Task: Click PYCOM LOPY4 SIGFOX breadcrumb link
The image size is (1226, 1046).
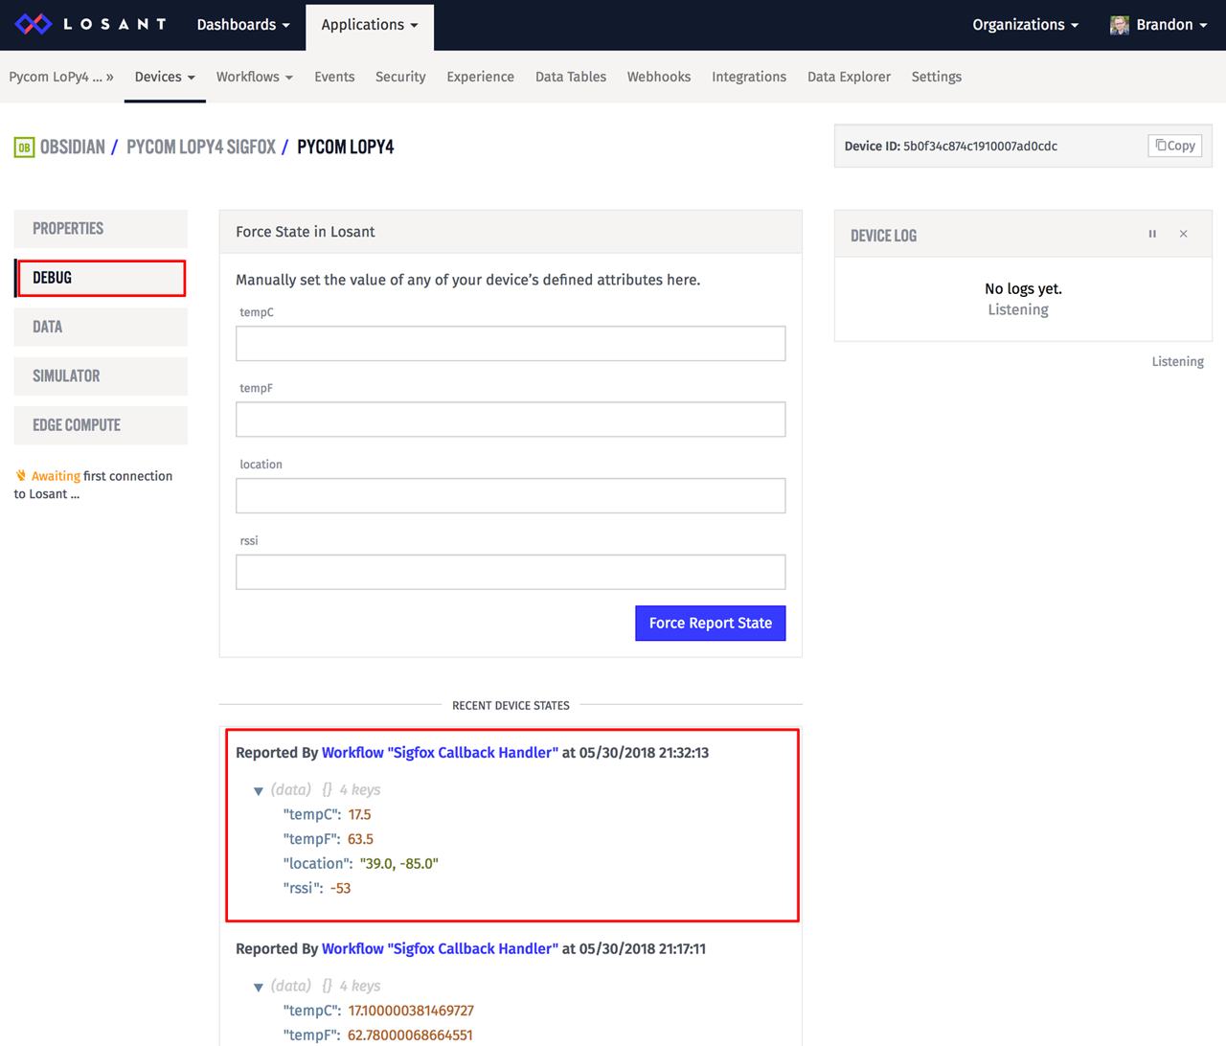Action: pyautogui.click(x=201, y=148)
